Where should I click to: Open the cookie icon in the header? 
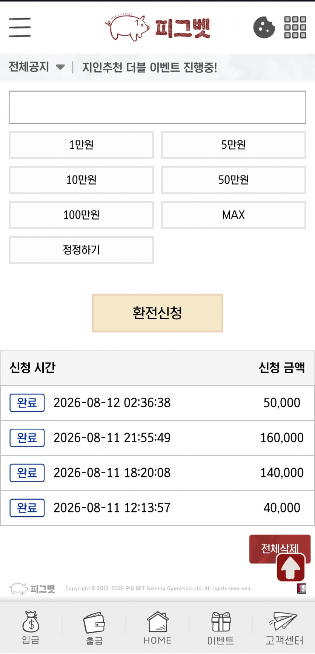(264, 27)
